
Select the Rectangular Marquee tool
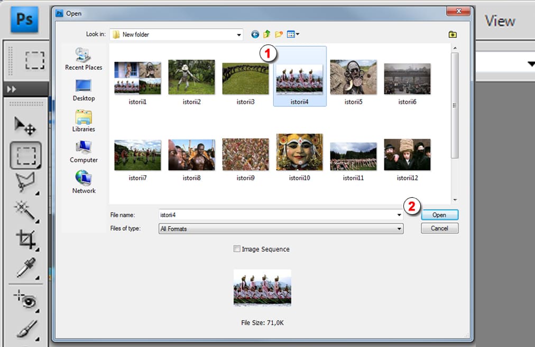[x=25, y=156]
